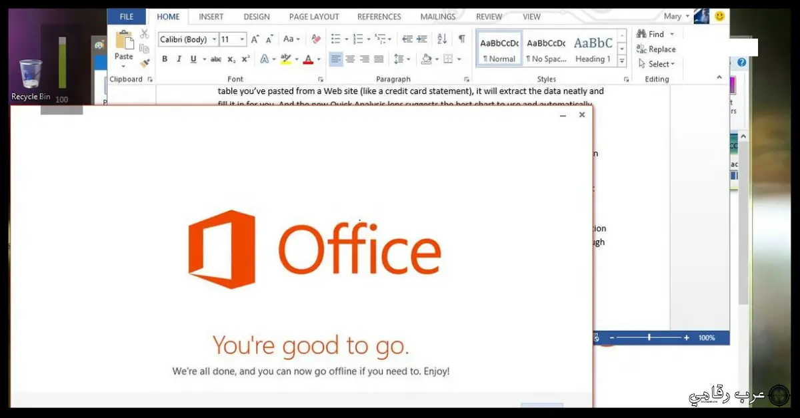The image size is (800, 418).
Task: Open the Change Case Aa dropdown
Action: tap(291, 39)
